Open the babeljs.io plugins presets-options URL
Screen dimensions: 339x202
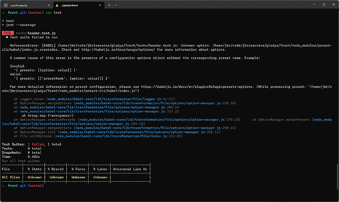(197, 87)
